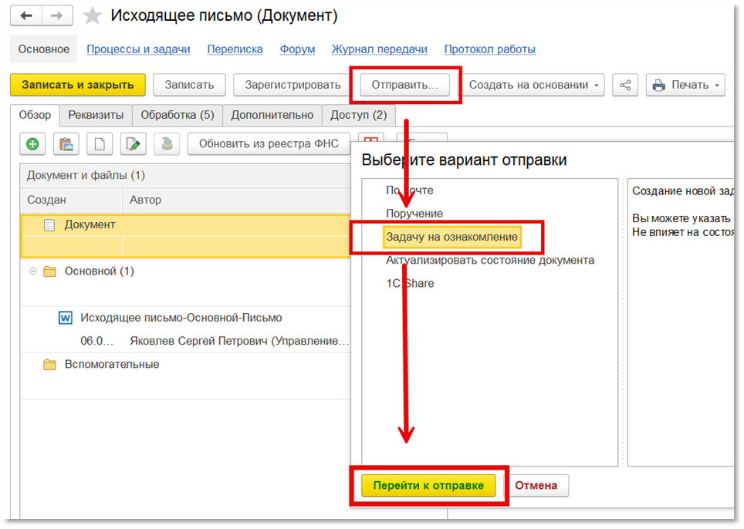Open the Печать dropdown menu

[685, 86]
